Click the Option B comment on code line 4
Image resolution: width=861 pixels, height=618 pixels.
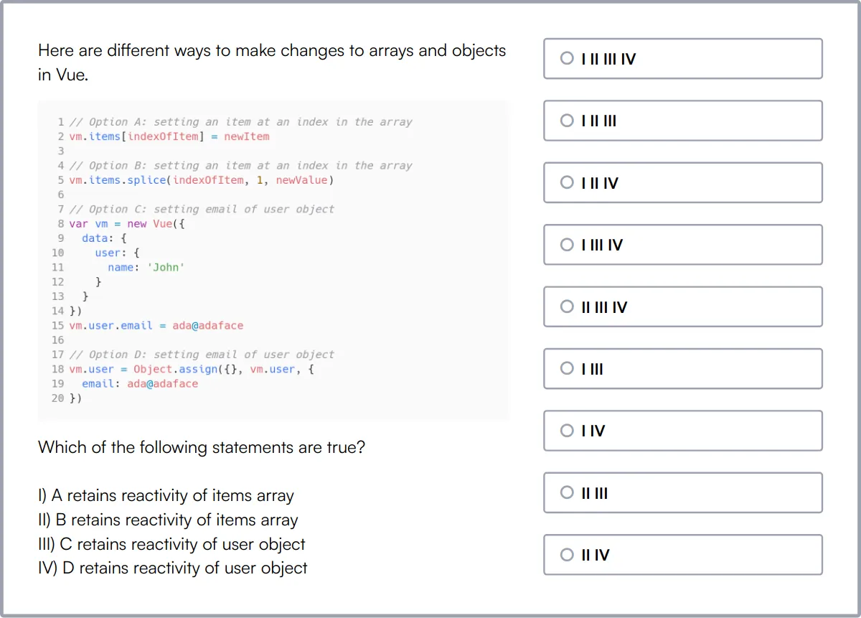[240, 166]
